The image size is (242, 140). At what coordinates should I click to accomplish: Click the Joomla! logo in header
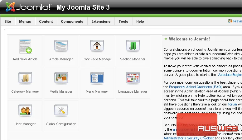tap(28, 7)
